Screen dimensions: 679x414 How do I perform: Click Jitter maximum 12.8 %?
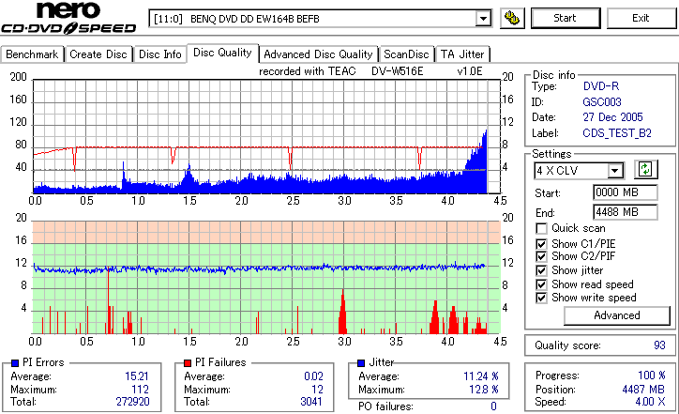tap(484, 390)
